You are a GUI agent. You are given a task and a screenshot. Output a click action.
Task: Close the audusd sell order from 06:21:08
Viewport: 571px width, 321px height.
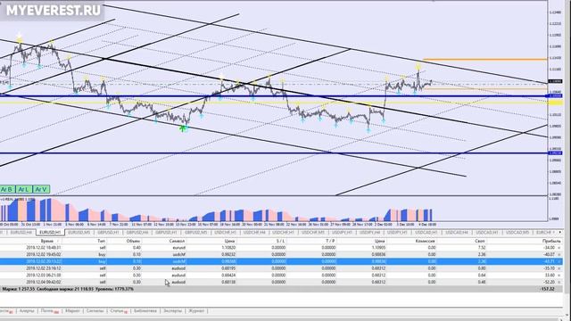pyautogui.click(x=559, y=276)
